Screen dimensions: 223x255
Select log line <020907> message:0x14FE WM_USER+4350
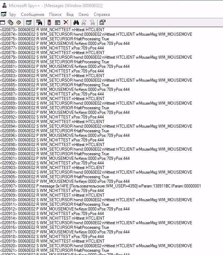[x=101, y=186]
